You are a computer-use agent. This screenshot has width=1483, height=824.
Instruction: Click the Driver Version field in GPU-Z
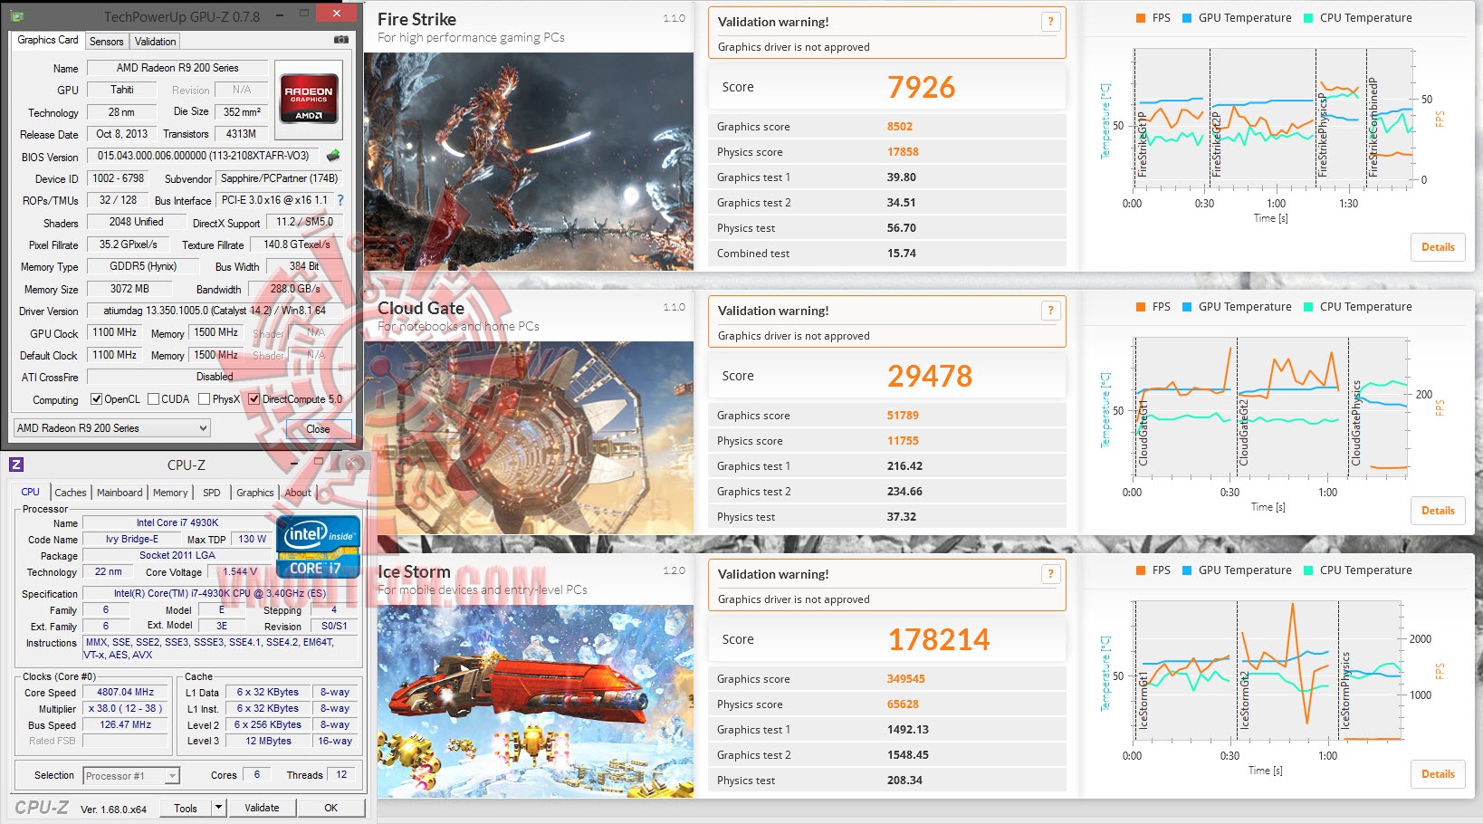coord(215,311)
